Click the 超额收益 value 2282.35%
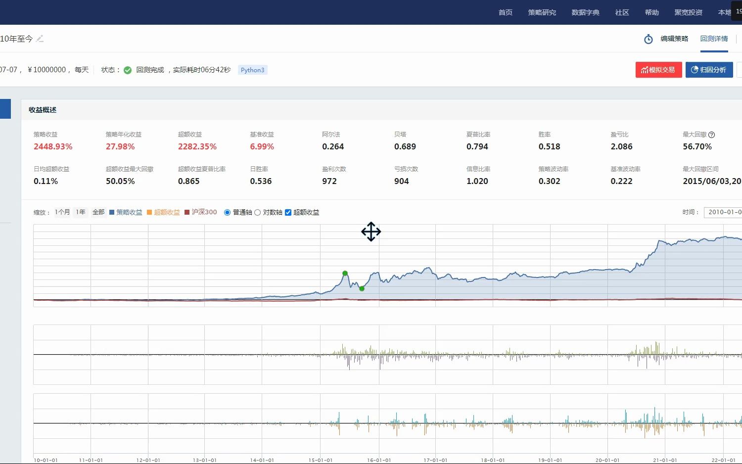 coord(197,147)
